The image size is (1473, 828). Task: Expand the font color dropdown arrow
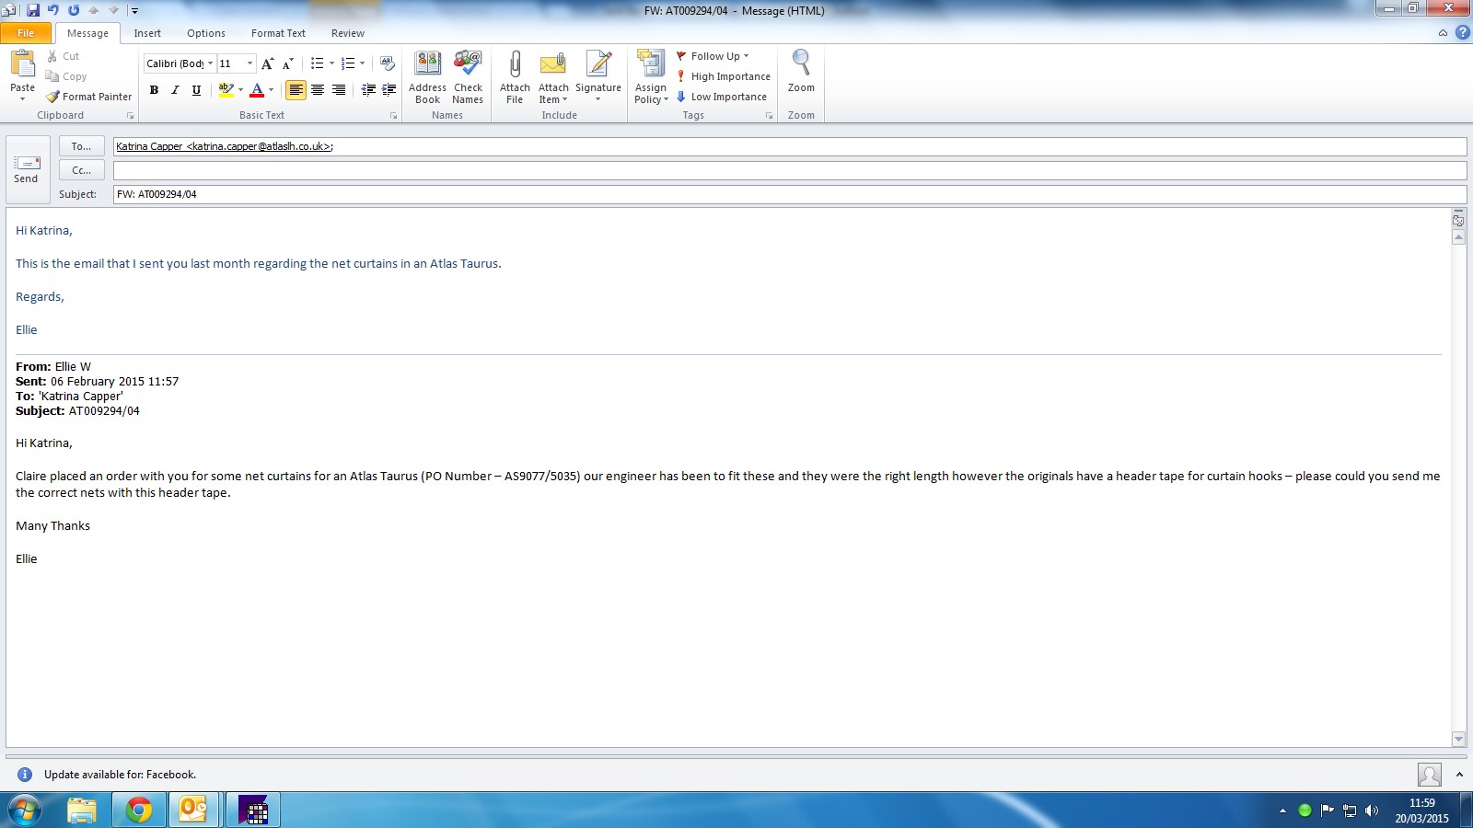[271, 90]
